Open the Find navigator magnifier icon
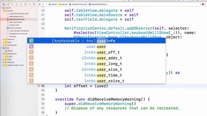207x116 pixels. click(12, 4)
